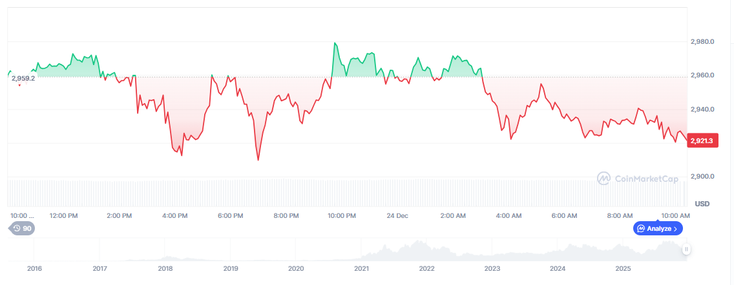The height and width of the screenshot is (285, 734).
Task: Click 2023 in the year navigator
Action: [492, 268]
